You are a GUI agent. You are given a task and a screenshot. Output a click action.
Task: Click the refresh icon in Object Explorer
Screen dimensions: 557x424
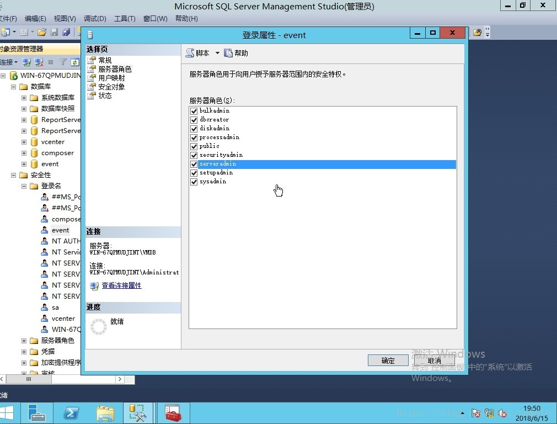[75, 62]
